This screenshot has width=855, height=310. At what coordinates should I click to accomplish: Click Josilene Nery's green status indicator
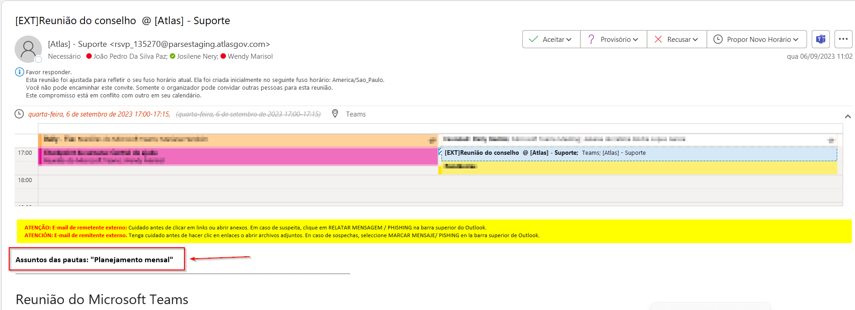pos(173,56)
